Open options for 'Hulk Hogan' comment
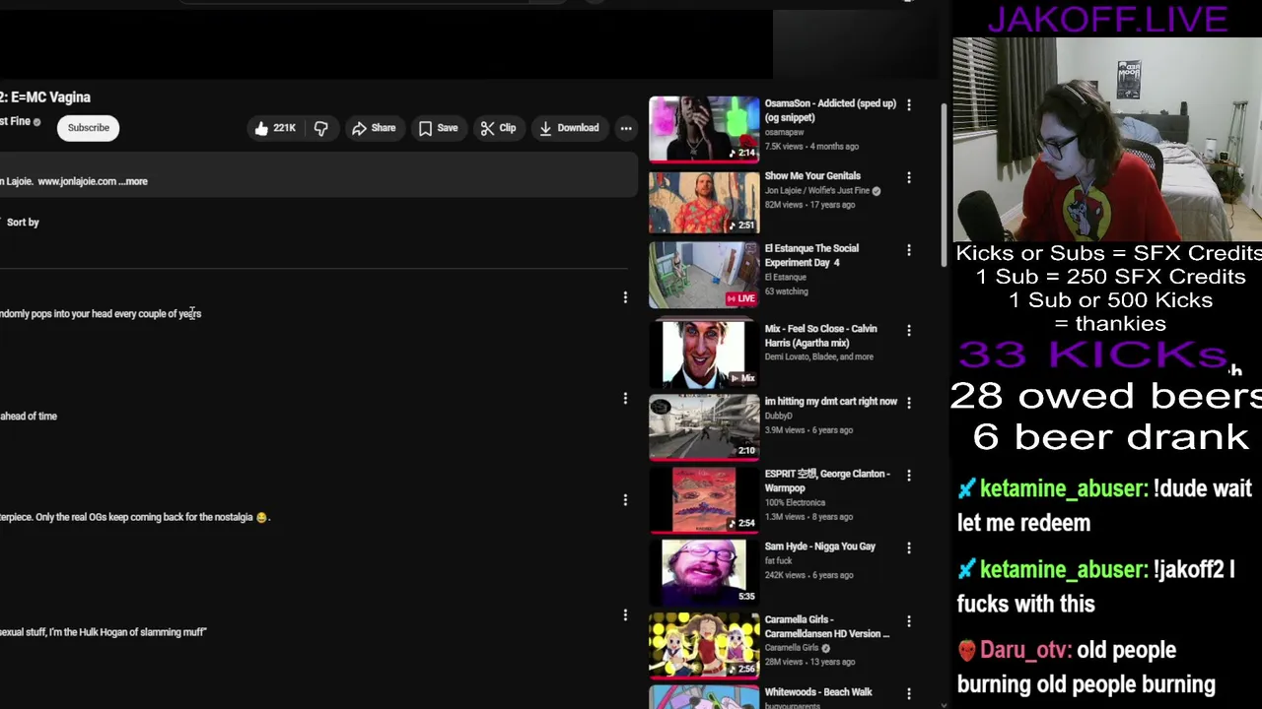1262x709 pixels. 625,615
